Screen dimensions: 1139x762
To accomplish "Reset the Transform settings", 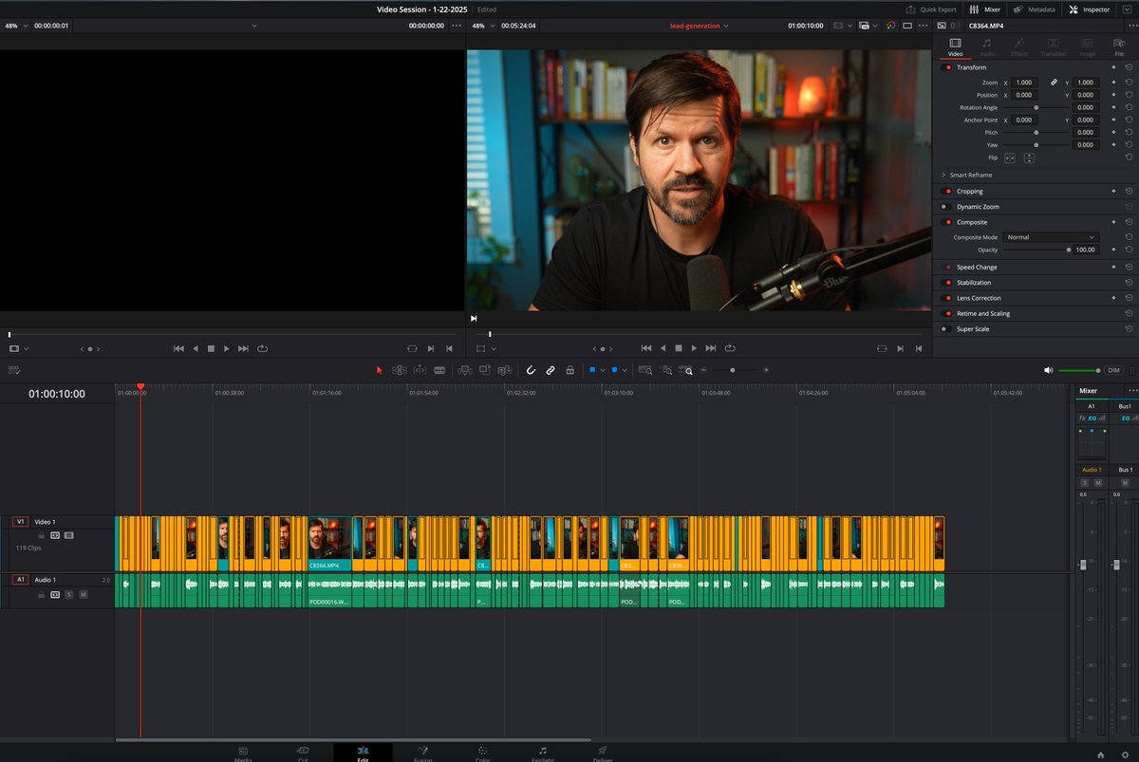I will (1129, 67).
